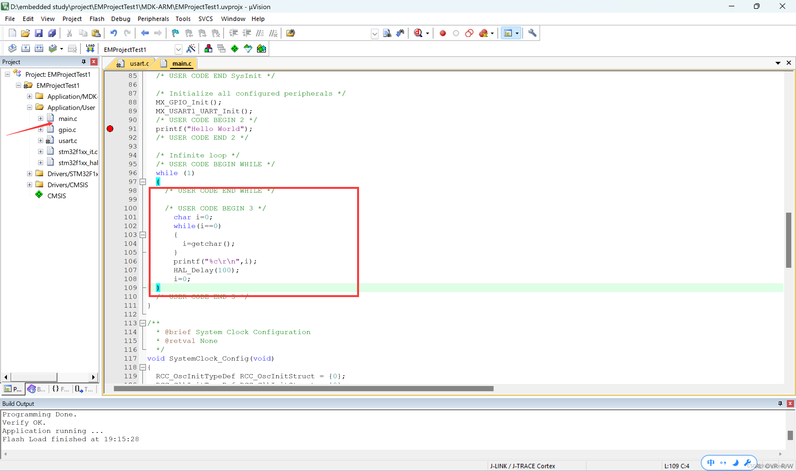This screenshot has width=796, height=471.
Task: Expand the Drivers/STM32F1xx folder node
Action: (x=30, y=174)
